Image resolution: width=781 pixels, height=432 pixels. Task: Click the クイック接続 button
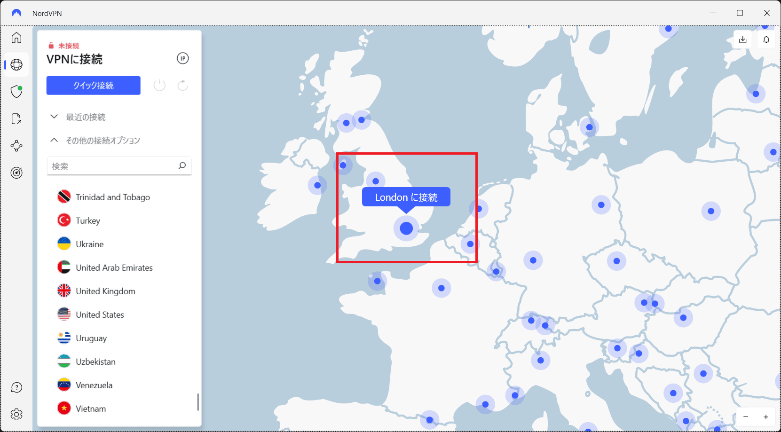[94, 86]
